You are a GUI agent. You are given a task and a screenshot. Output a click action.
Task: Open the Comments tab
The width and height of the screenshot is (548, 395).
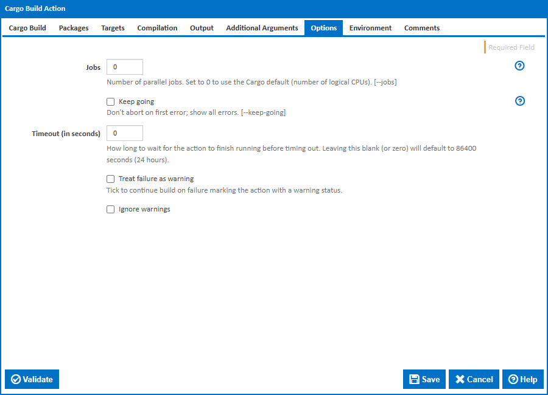click(x=421, y=27)
